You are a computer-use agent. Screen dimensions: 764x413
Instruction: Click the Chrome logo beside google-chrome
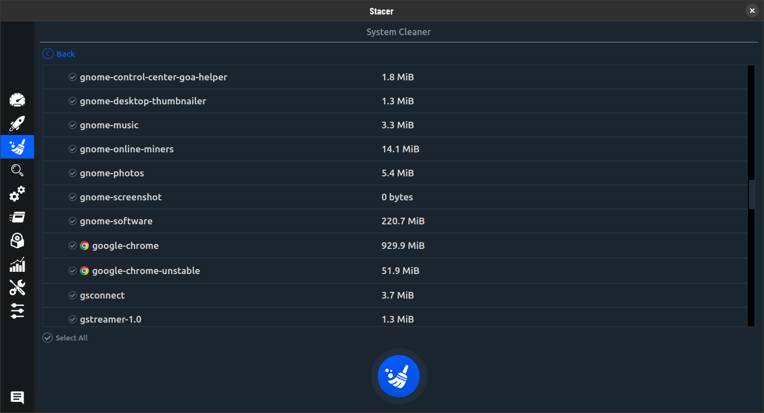84,246
